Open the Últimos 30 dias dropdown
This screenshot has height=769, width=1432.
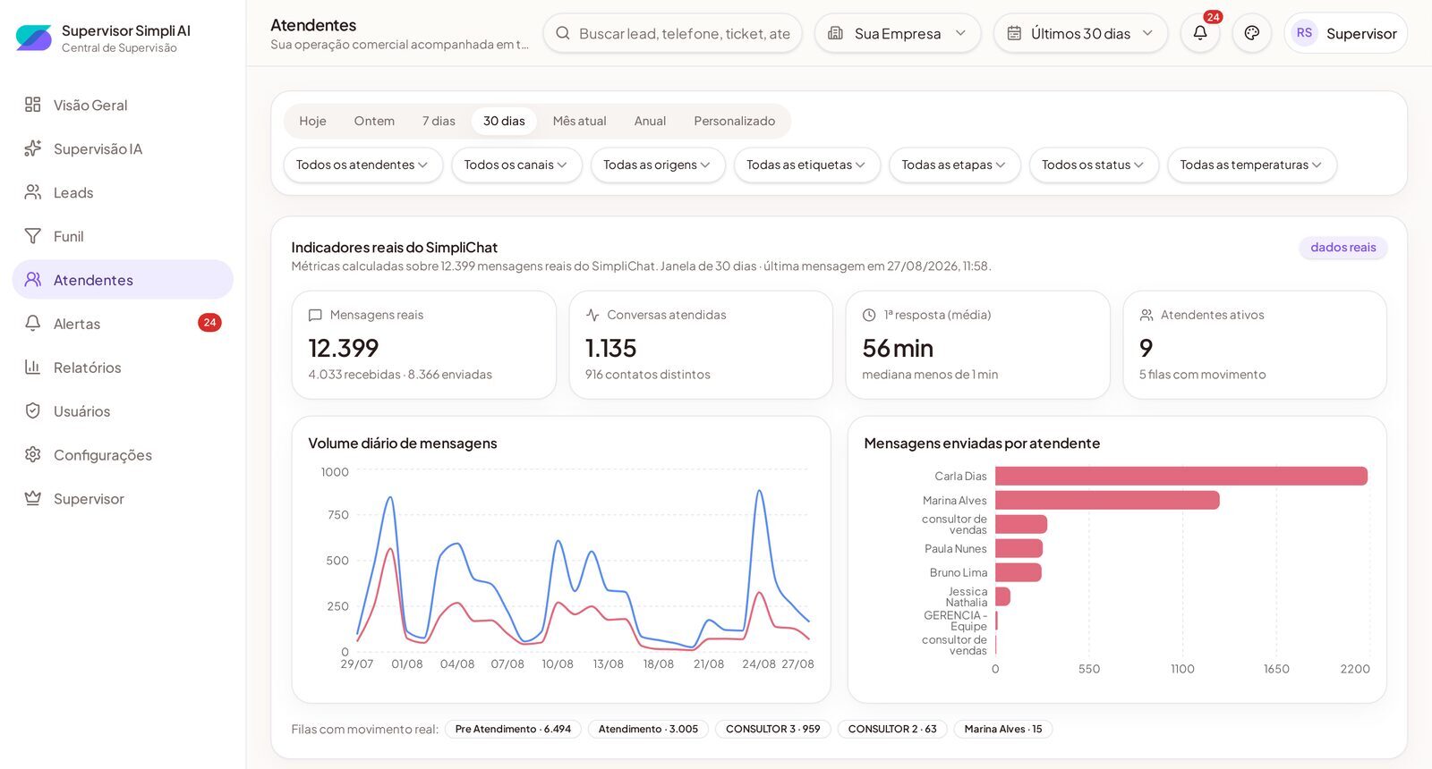click(x=1080, y=33)
